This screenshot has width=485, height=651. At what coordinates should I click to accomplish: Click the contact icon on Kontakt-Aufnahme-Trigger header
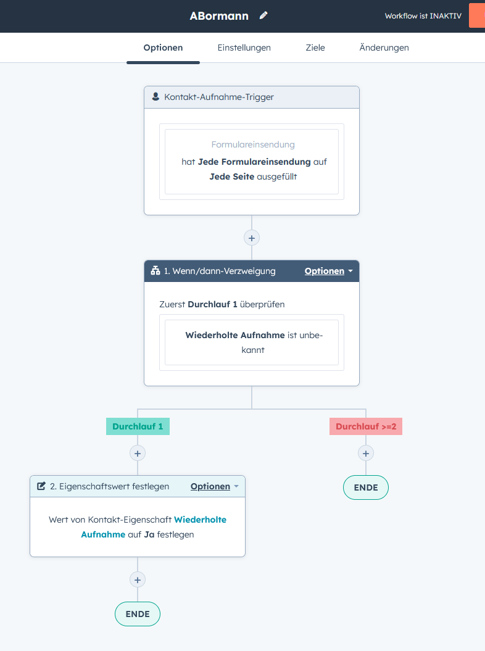click(x=154, y=97)
